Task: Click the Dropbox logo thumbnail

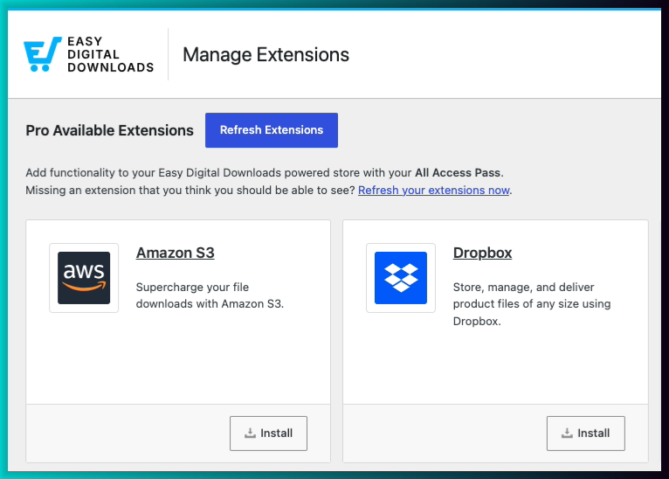Action: pyautogui.click(x=401, y=278)
